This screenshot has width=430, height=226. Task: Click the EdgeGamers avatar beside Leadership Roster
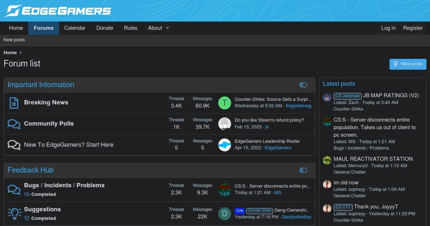click(x=224, y=145)
